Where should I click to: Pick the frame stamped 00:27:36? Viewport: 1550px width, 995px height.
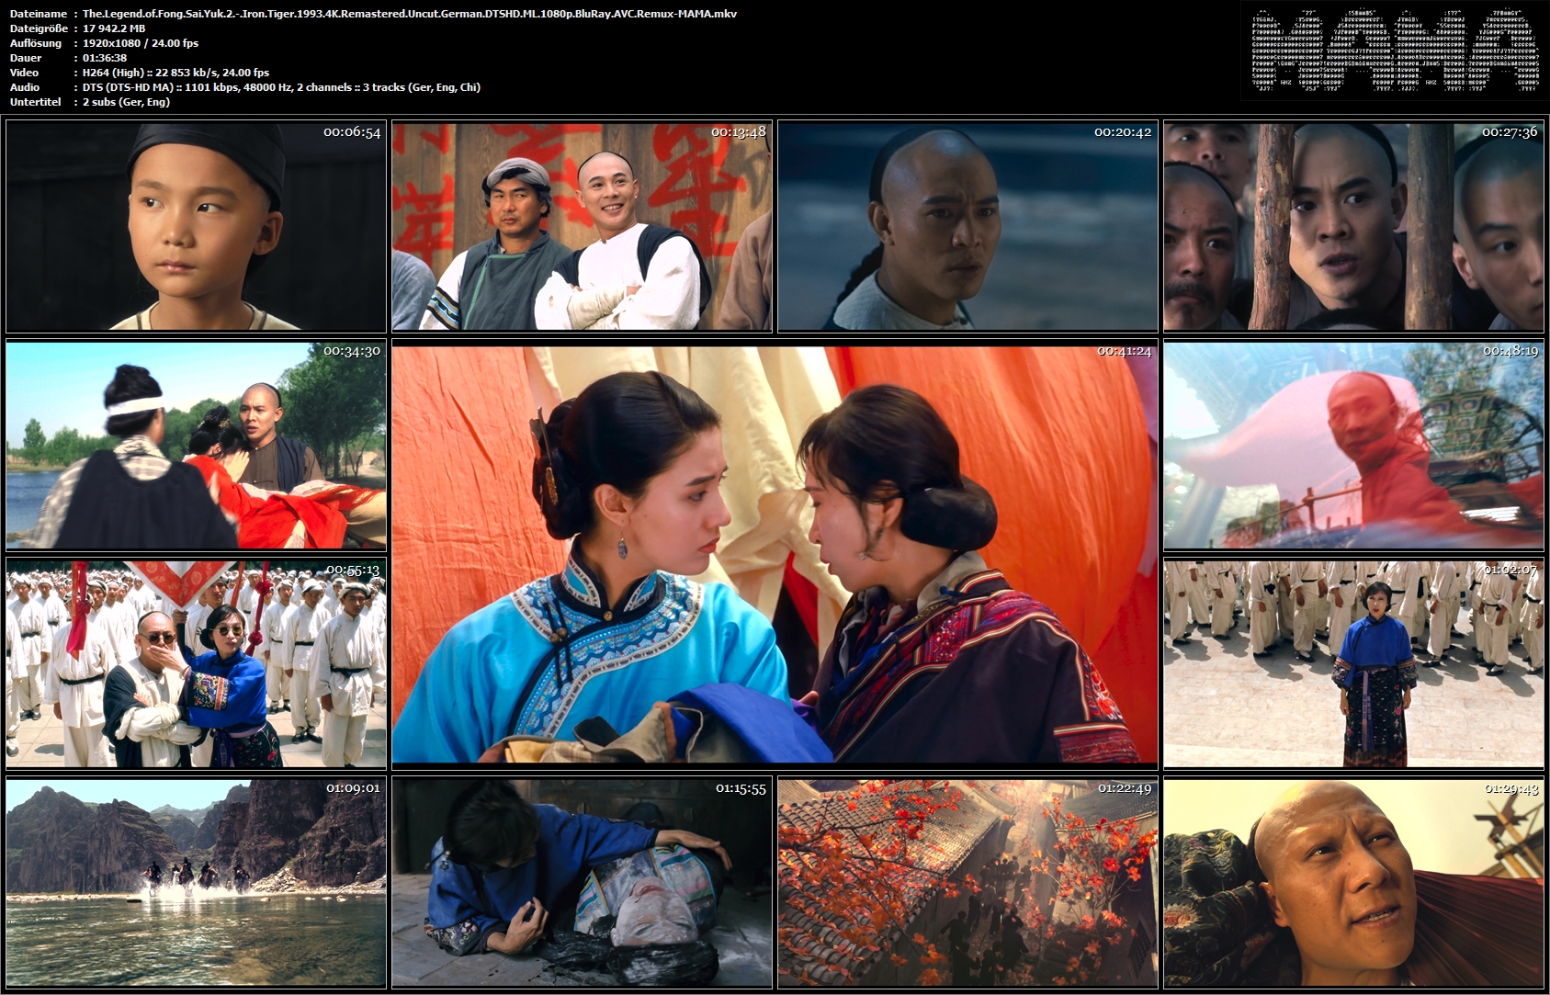pos(1353,226)
